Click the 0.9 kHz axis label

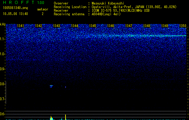pos(2,69)
